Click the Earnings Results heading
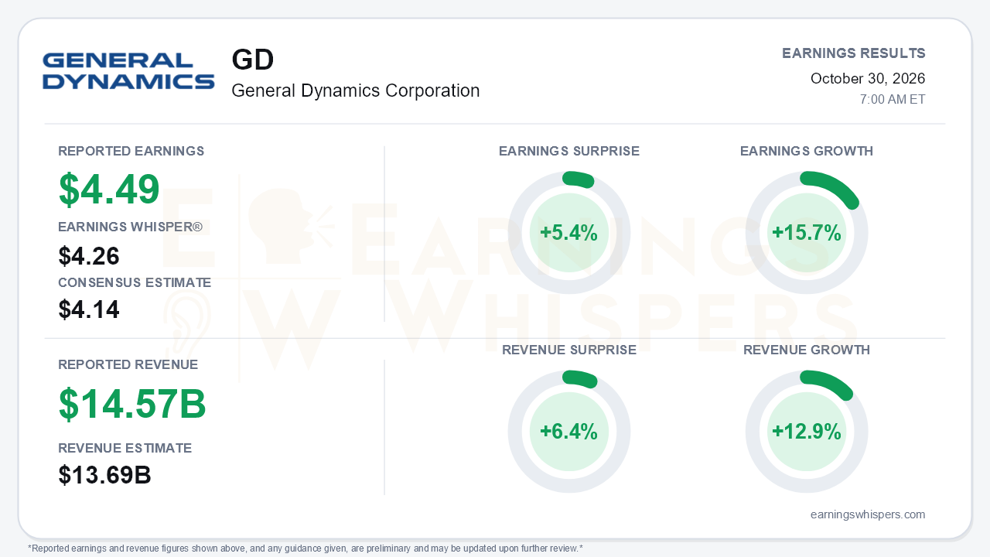The width and height of the screenshot is (990, 557). click(x=854, y=53)
